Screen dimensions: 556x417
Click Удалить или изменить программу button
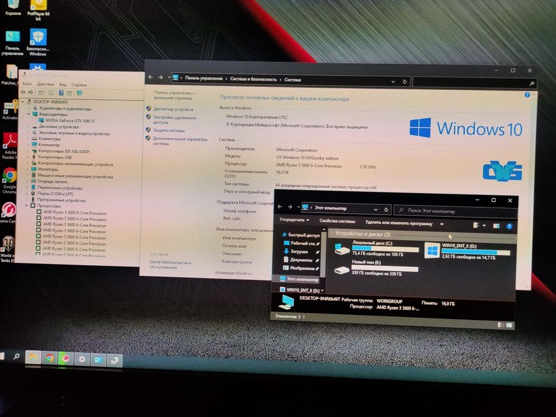(x=399, y=223)
